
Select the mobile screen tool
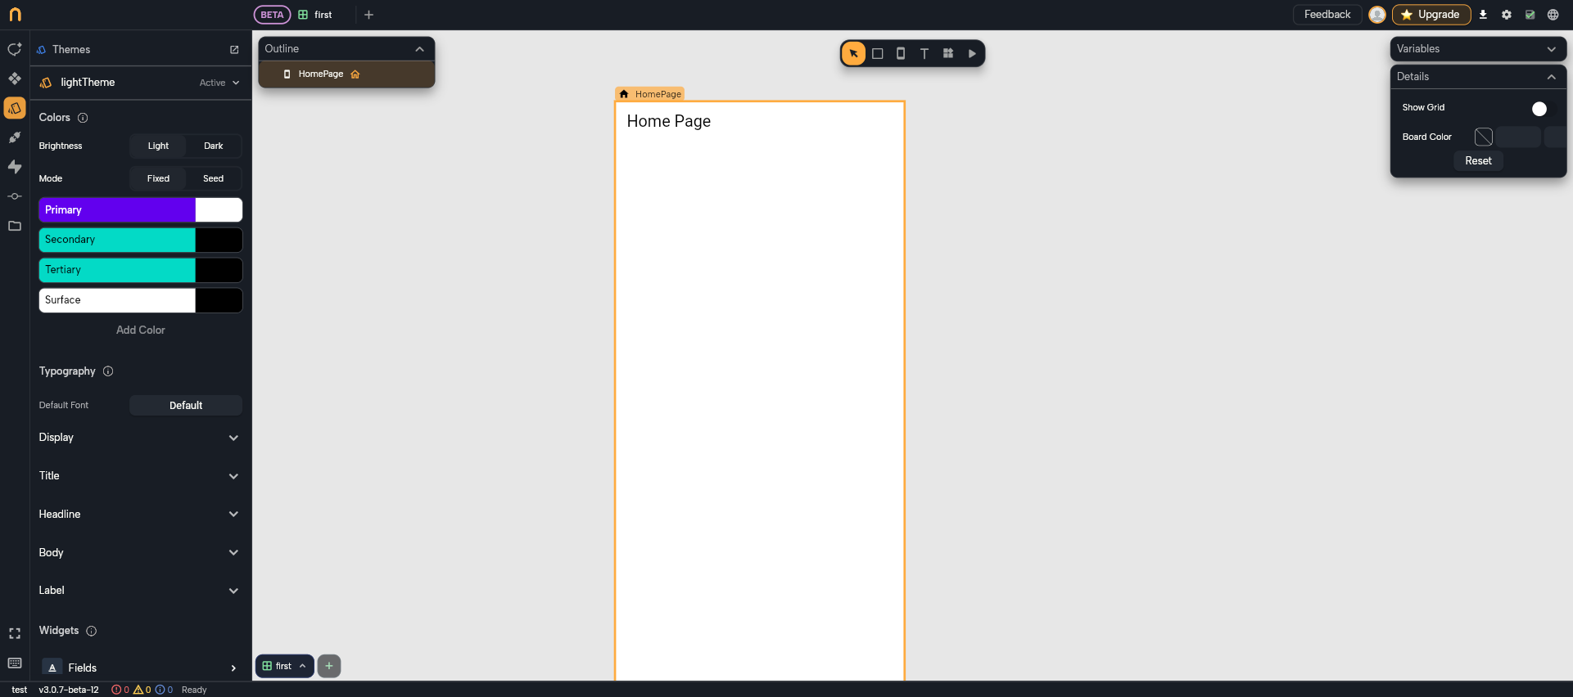click(x=901, y=54)
